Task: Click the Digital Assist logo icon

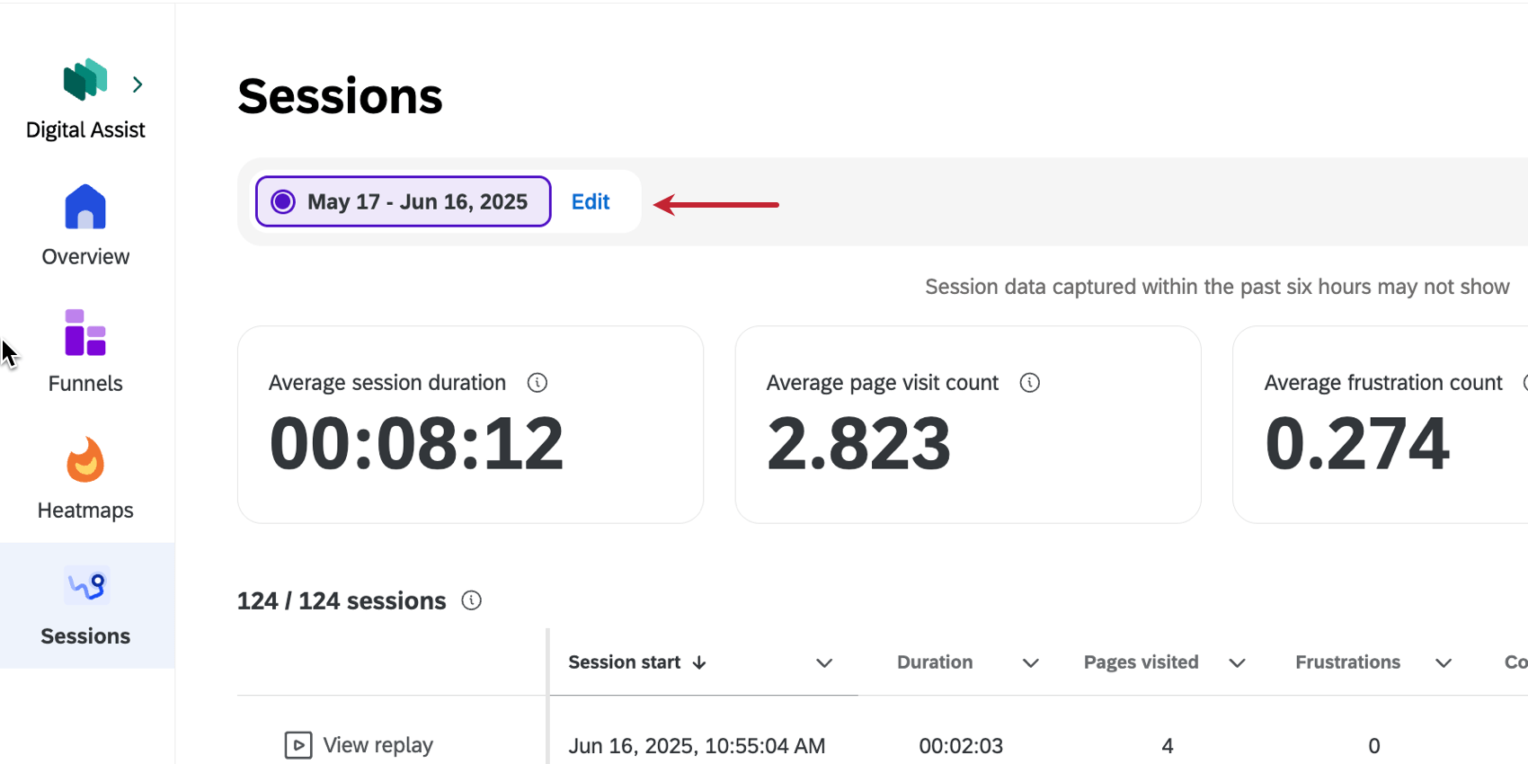Action: point(85,79)
